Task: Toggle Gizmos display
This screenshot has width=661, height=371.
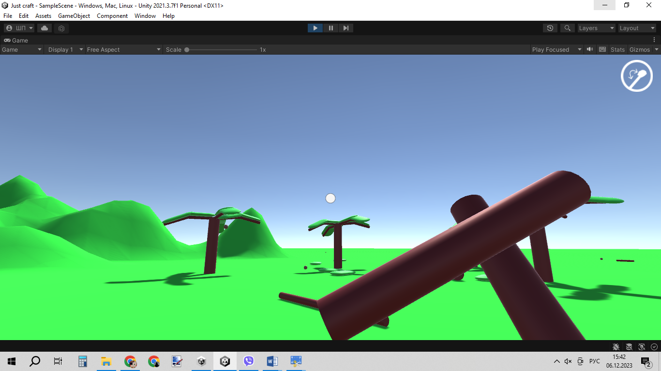Action: 640,49
